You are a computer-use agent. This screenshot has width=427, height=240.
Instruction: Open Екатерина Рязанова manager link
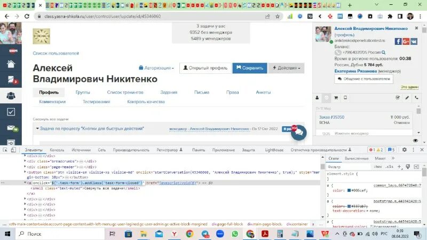pos(355,71)
